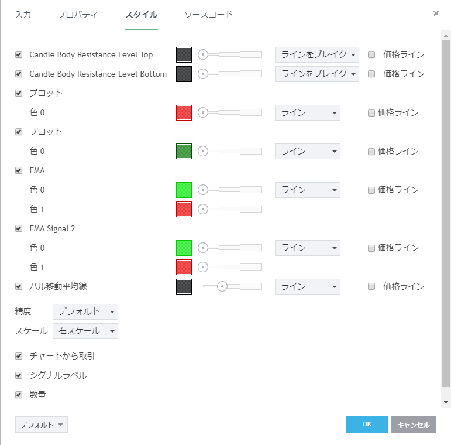Go to the ソースコード tab
This screenshot has width=451, height=445.
[208, 15]
